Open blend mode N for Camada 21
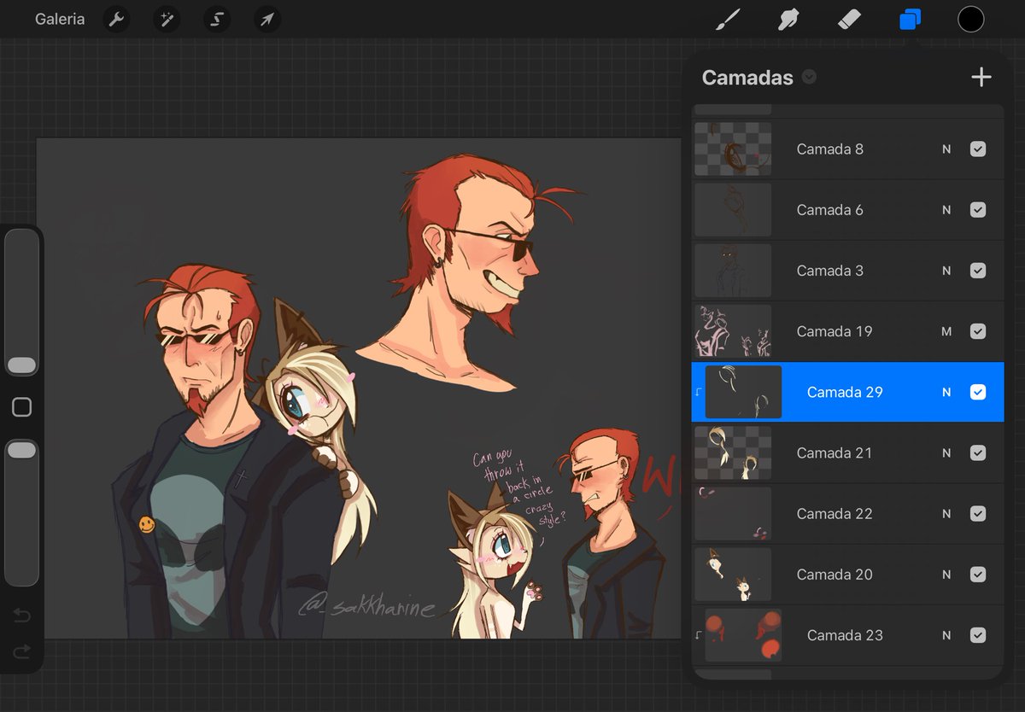This screenshot has width=1025, height=712. tap(946, 452)
